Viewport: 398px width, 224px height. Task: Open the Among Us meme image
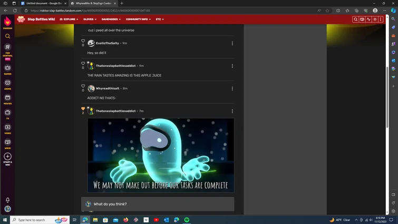161,155
